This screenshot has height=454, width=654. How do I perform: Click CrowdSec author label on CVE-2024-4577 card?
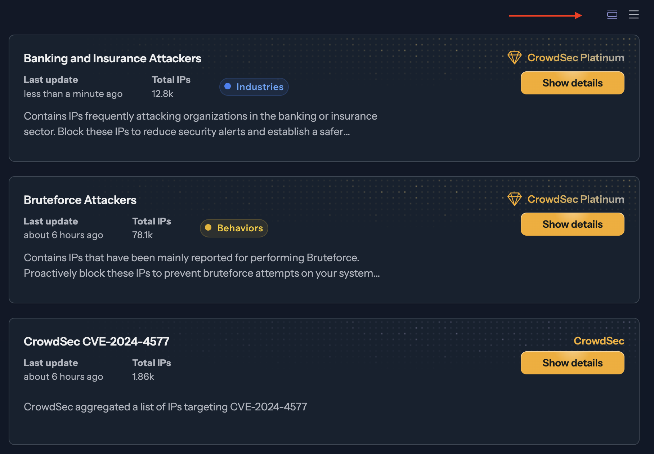(599, 341)
